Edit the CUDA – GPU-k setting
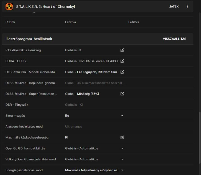 [122, 61]
